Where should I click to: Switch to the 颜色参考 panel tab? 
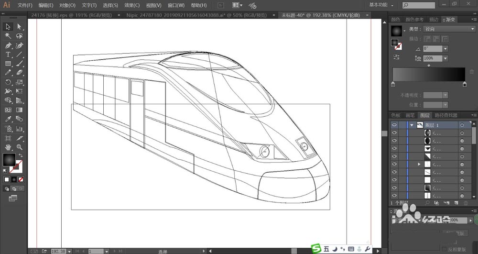click(x=414, y=20)
